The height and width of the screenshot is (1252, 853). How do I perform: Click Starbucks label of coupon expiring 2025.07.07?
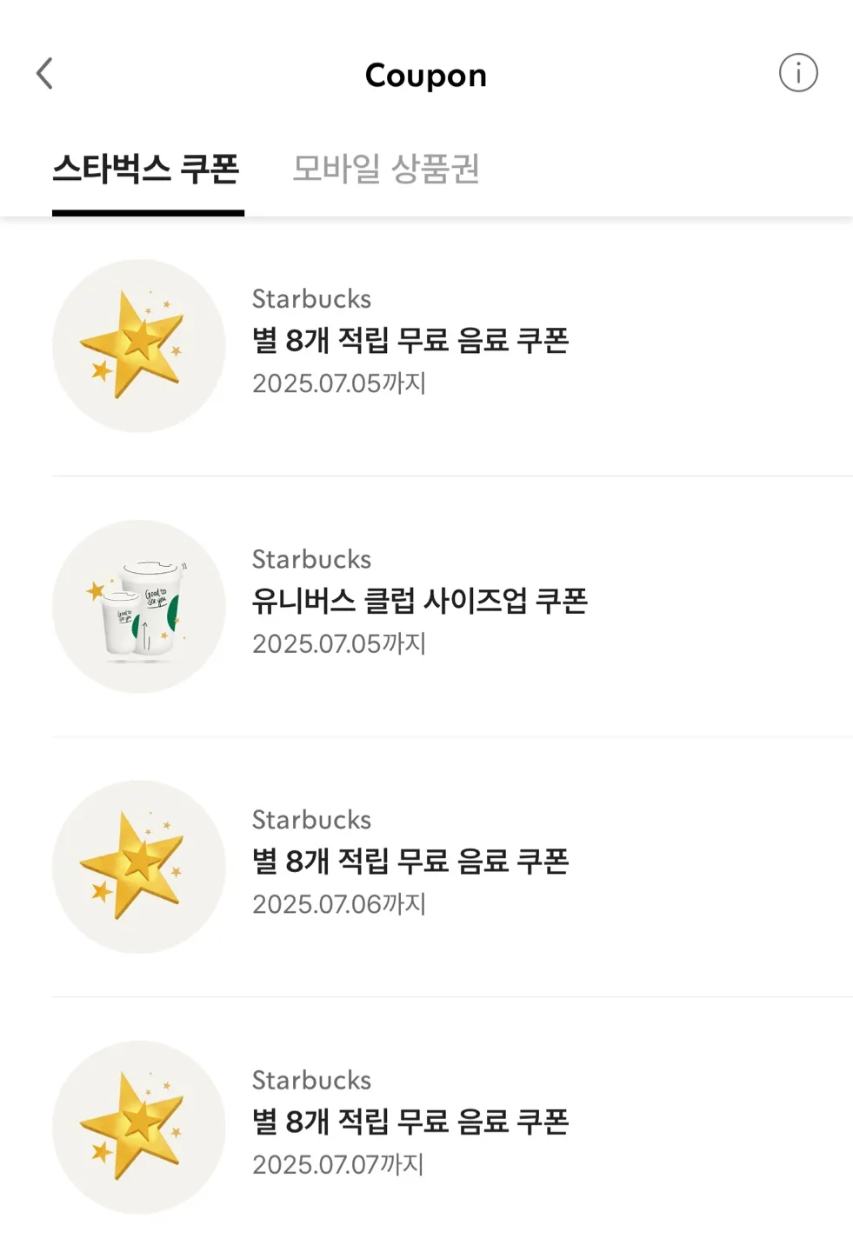coord(311,1080)
